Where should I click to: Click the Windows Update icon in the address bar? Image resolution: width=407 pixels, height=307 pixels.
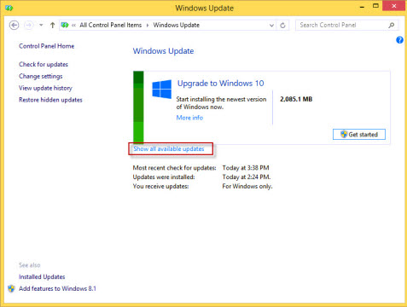click(65, 25)
